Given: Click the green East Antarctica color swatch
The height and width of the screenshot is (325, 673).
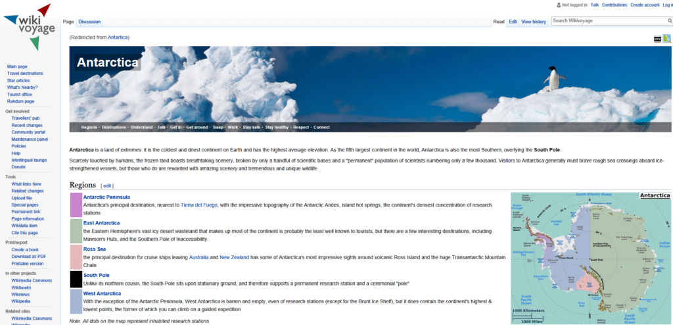Looking at the screenshot, I should point(76,232).
